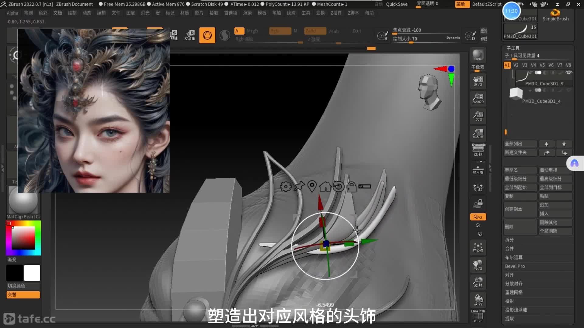The height and width of the screenshot is (328, 584).
Task: Toggle visibility eye of PM3D_Cube3D1_9
Action: 568,73
